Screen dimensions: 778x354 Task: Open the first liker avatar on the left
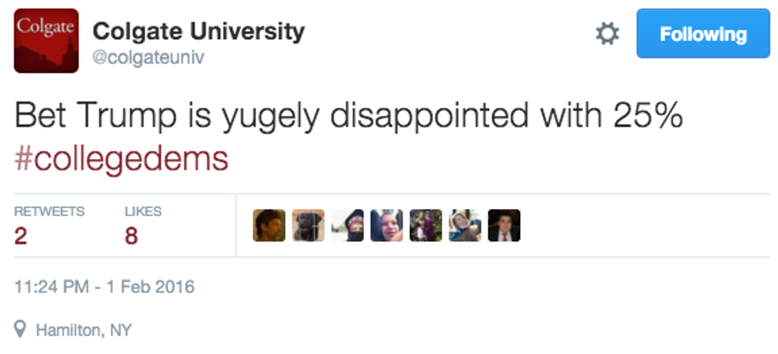(x=269, y=226)
